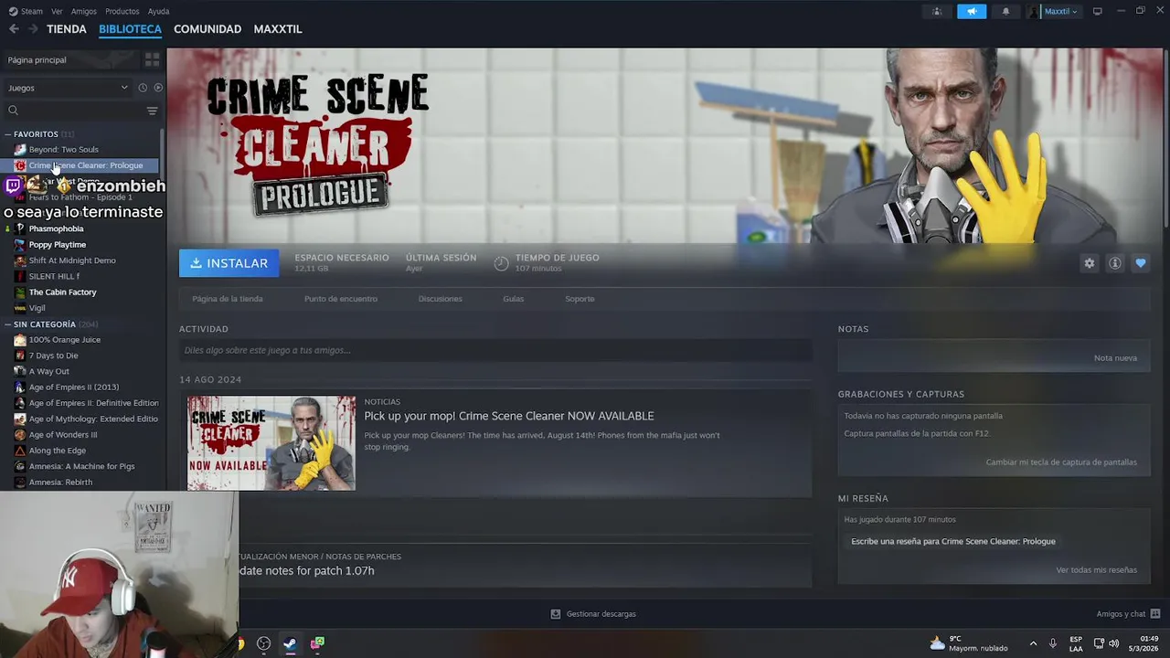The image size is (1170, 658).
Task: Open the library advanced filter icon
Action: coord(152,111)
